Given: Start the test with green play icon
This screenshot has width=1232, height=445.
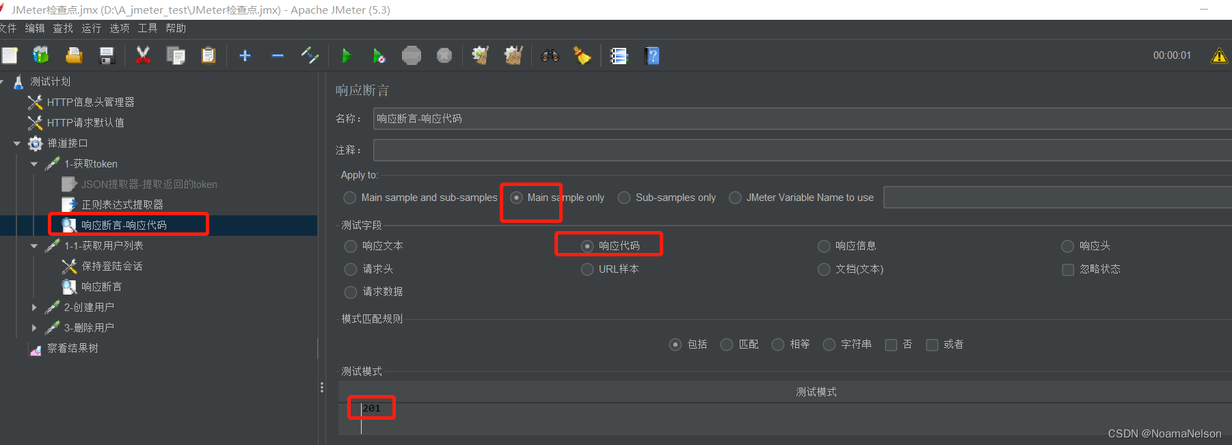Looking at the screenshot, I should [x=347, y=56].
